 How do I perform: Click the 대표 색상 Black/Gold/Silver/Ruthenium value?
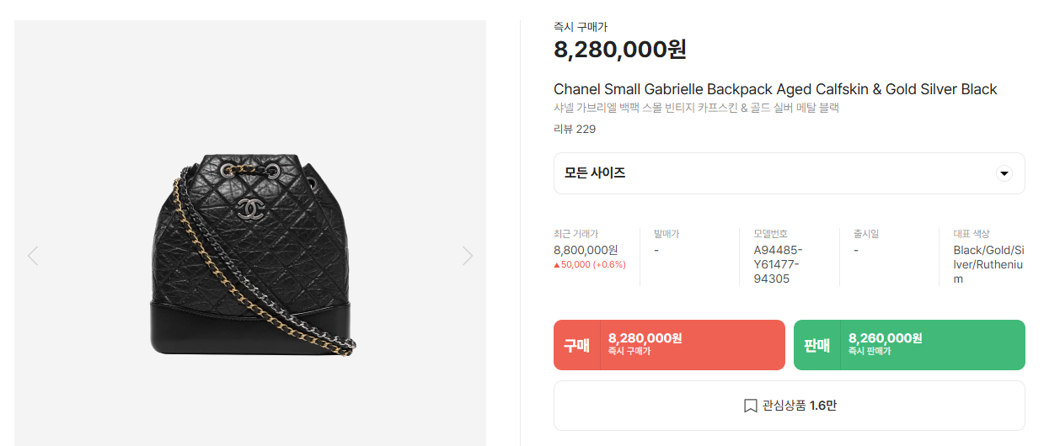(988, 264)
